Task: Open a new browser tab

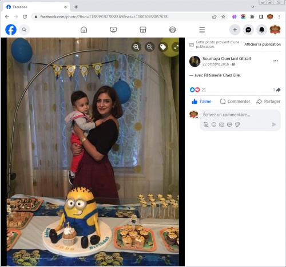Action: tap(76, 7)
